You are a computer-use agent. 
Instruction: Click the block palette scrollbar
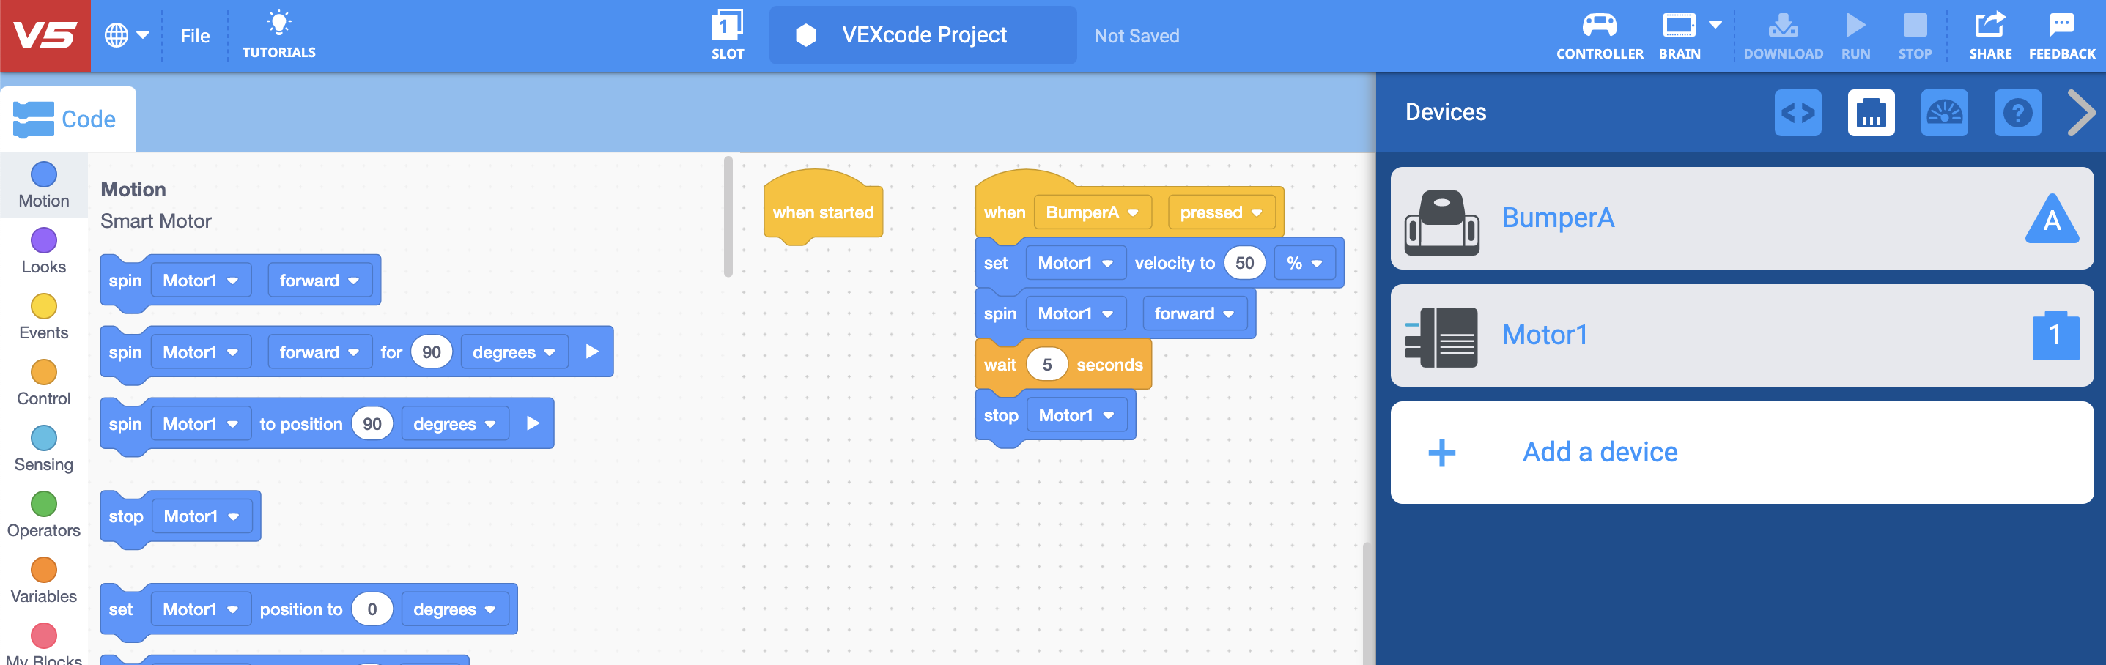728,218
